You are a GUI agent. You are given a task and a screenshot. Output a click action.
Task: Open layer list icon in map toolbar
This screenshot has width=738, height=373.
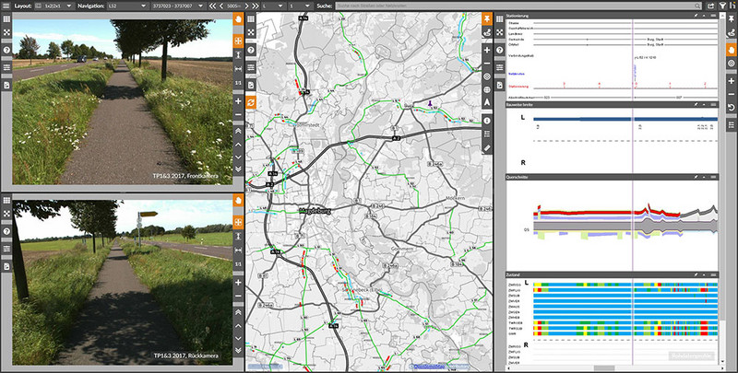pos(487,134)
